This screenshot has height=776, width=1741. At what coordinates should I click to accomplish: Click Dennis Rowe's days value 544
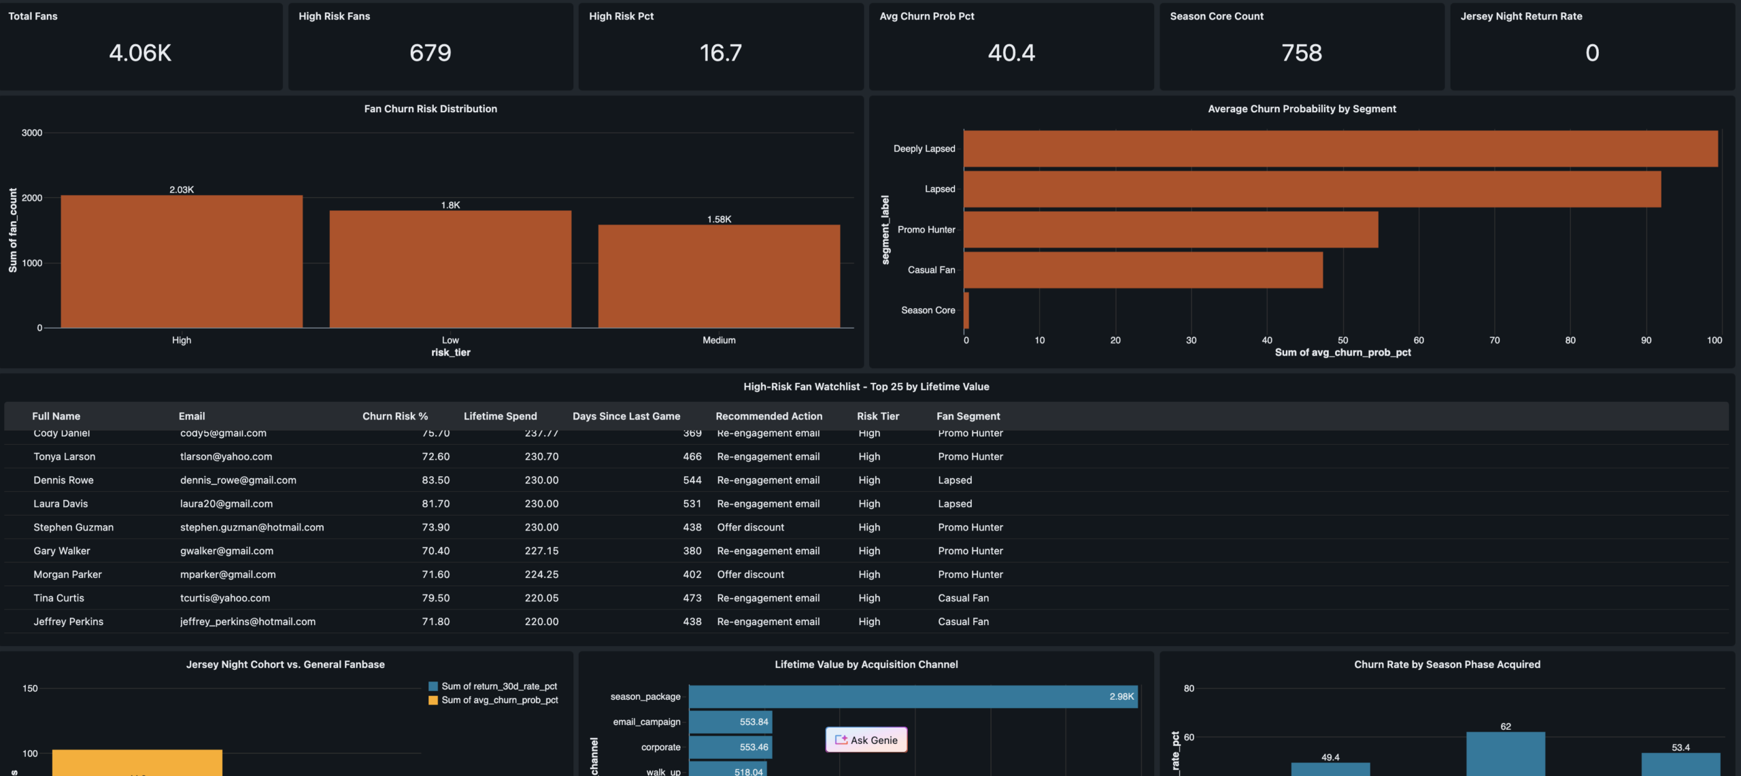pos(692,480)
